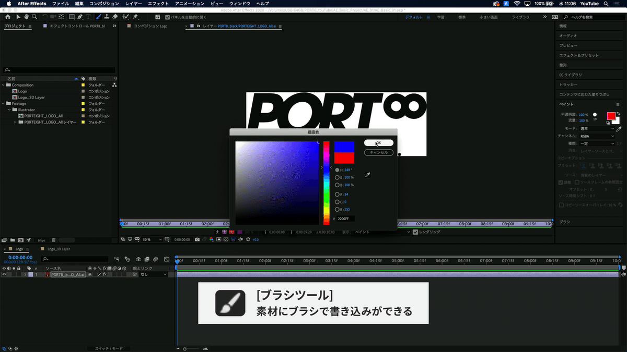Select the Selection arrow tool
627x352 pixels.
coord(18,17)
